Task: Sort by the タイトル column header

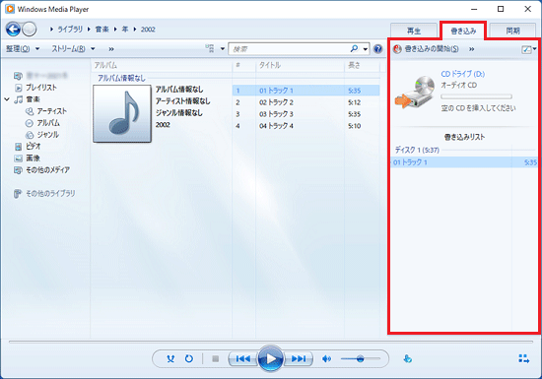Action: [300, 65]
